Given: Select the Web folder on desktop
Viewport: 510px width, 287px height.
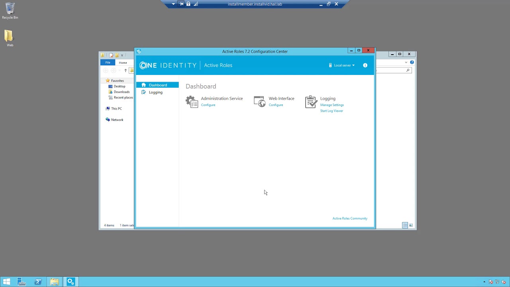Looking at the screenshot, I should (x=10, y=39).
